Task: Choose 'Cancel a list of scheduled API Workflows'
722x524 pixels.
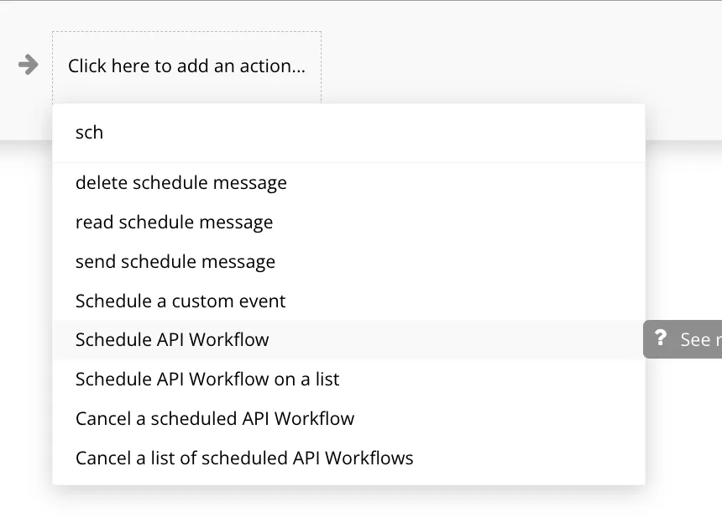Action: coord(244,458)
